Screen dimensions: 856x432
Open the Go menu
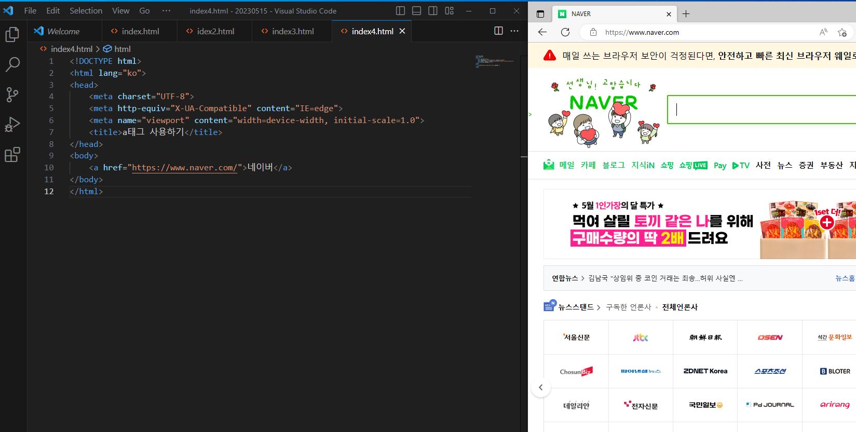coord(144,11)
